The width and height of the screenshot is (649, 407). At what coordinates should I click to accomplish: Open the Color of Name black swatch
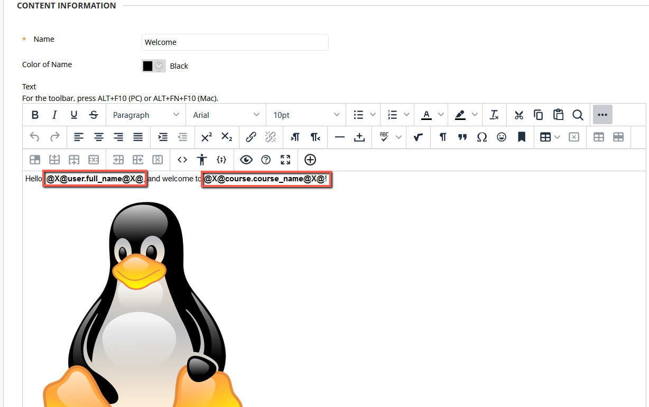click(x=153, y=66)
